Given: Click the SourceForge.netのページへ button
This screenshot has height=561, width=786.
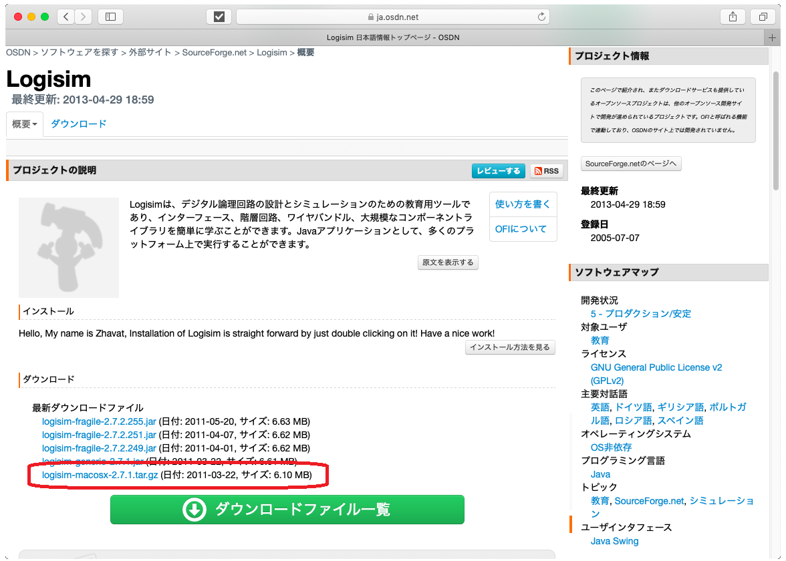Looking at the screenshot, I should coord(631,164).
